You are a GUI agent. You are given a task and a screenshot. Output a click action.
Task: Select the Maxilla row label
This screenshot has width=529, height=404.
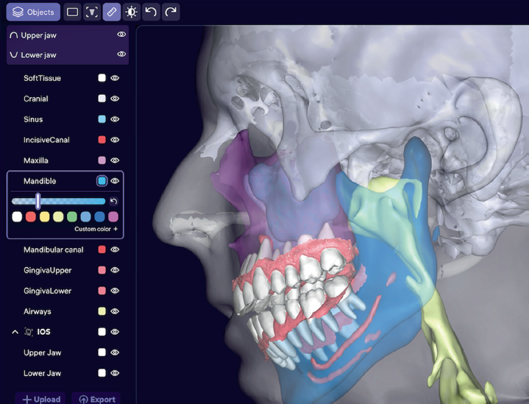[36, 160]
